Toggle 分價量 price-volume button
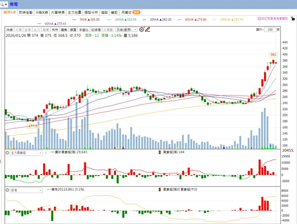Viewport: 297px width, 224px height. point(108,30)
